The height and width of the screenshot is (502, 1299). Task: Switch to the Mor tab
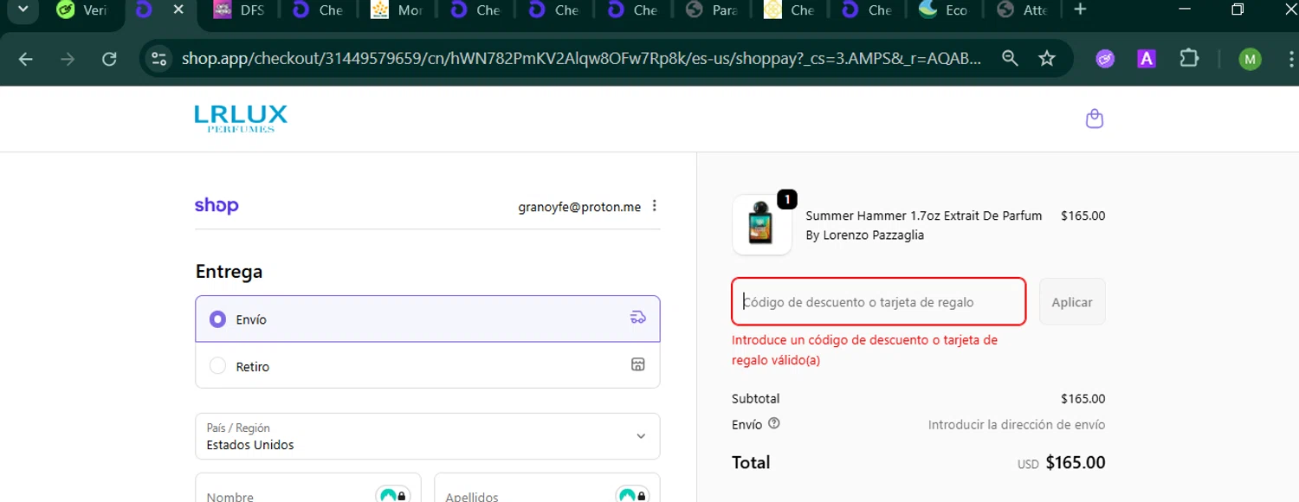pos(396,10)
